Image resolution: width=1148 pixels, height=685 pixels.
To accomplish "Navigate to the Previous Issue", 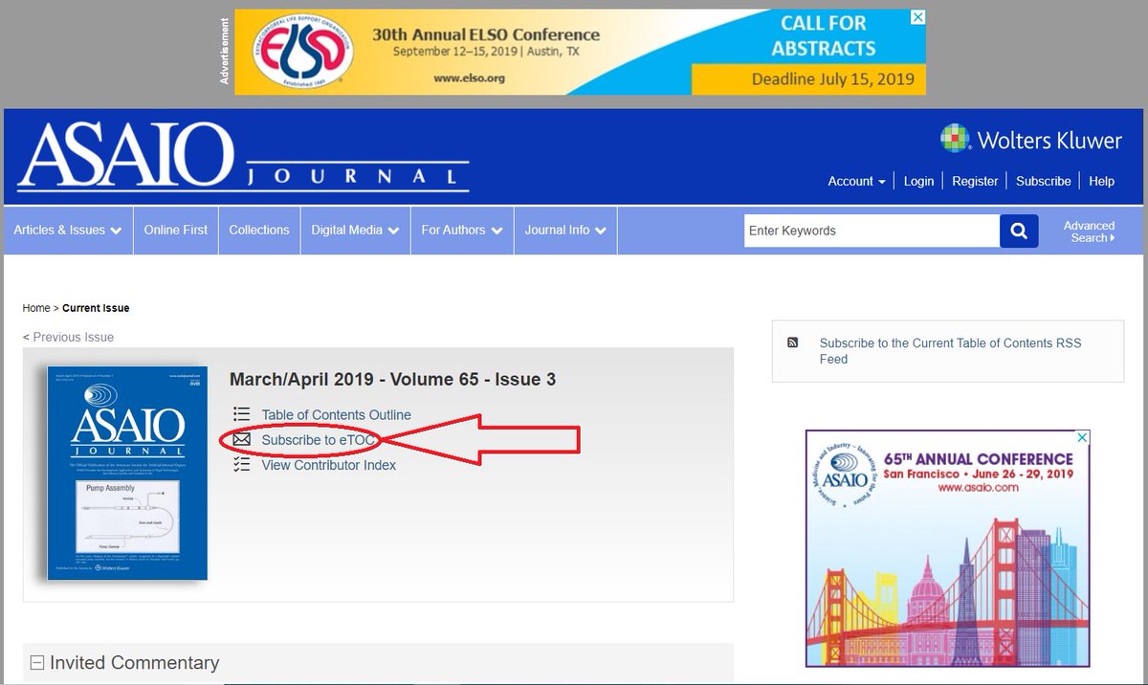I will point(67,337).
